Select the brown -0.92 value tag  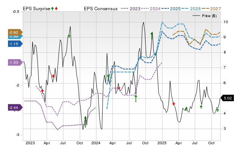[15, 32]
